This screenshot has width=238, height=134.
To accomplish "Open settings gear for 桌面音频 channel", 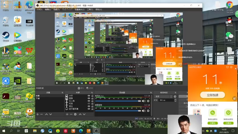I will (x=148, y=111).
